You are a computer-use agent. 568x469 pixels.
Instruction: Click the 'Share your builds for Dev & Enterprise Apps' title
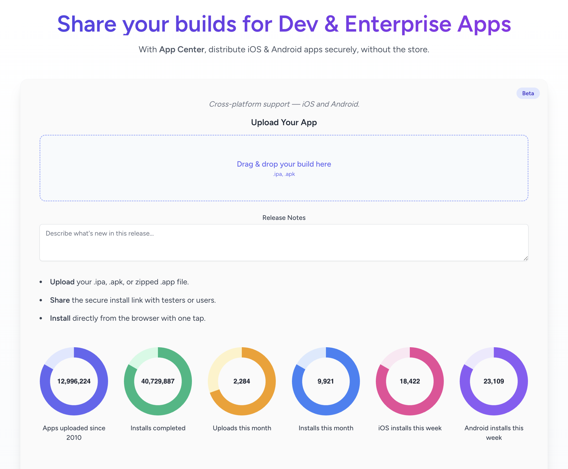coord(284,24)
